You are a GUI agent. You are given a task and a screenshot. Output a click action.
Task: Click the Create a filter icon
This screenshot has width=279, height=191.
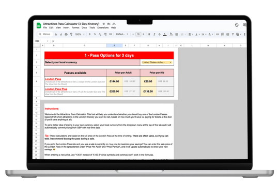[x=233, y=34]
